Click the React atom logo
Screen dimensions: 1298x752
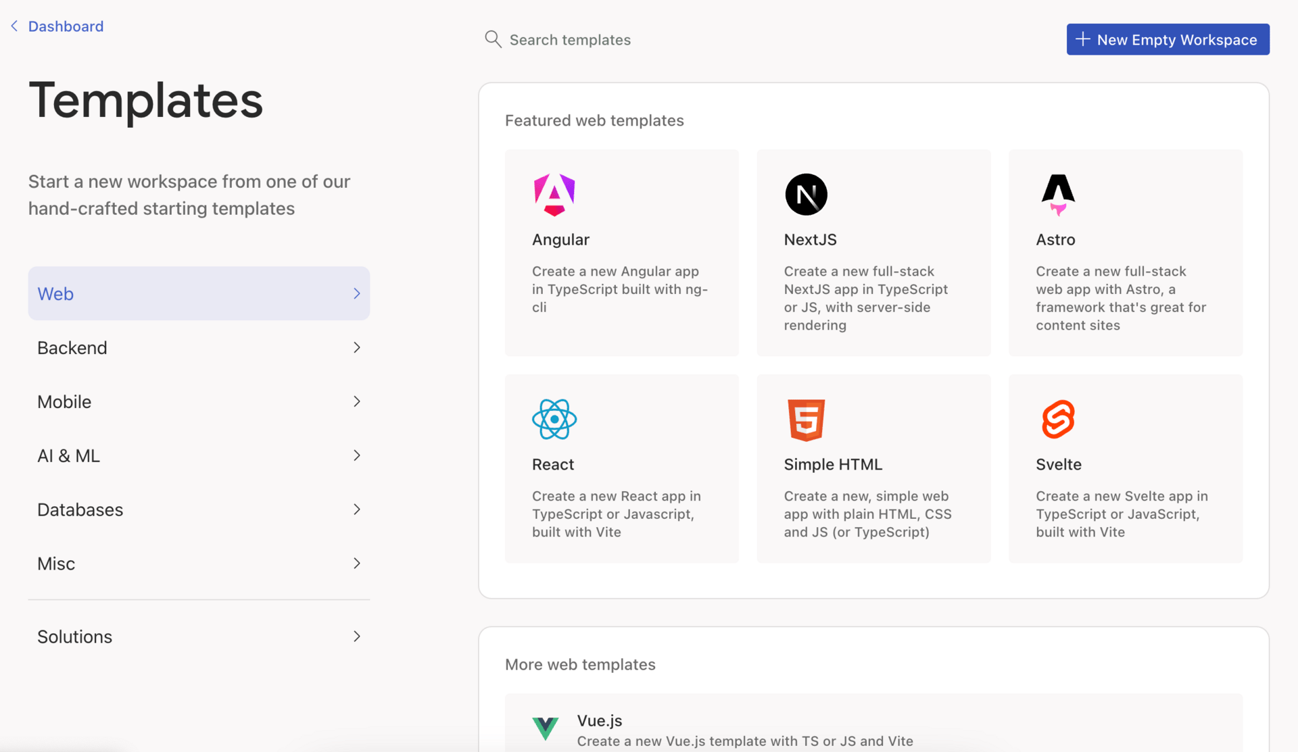pyautogui.click(x=554, y=419)
